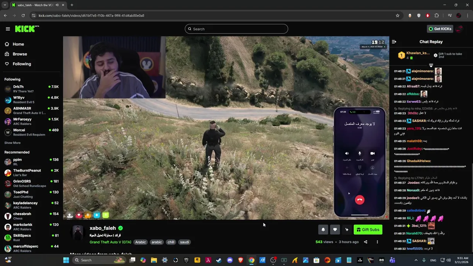This screenshot has height=266, width=473.
Task: Click the end call red button on phone
Action: click(360, 200)
